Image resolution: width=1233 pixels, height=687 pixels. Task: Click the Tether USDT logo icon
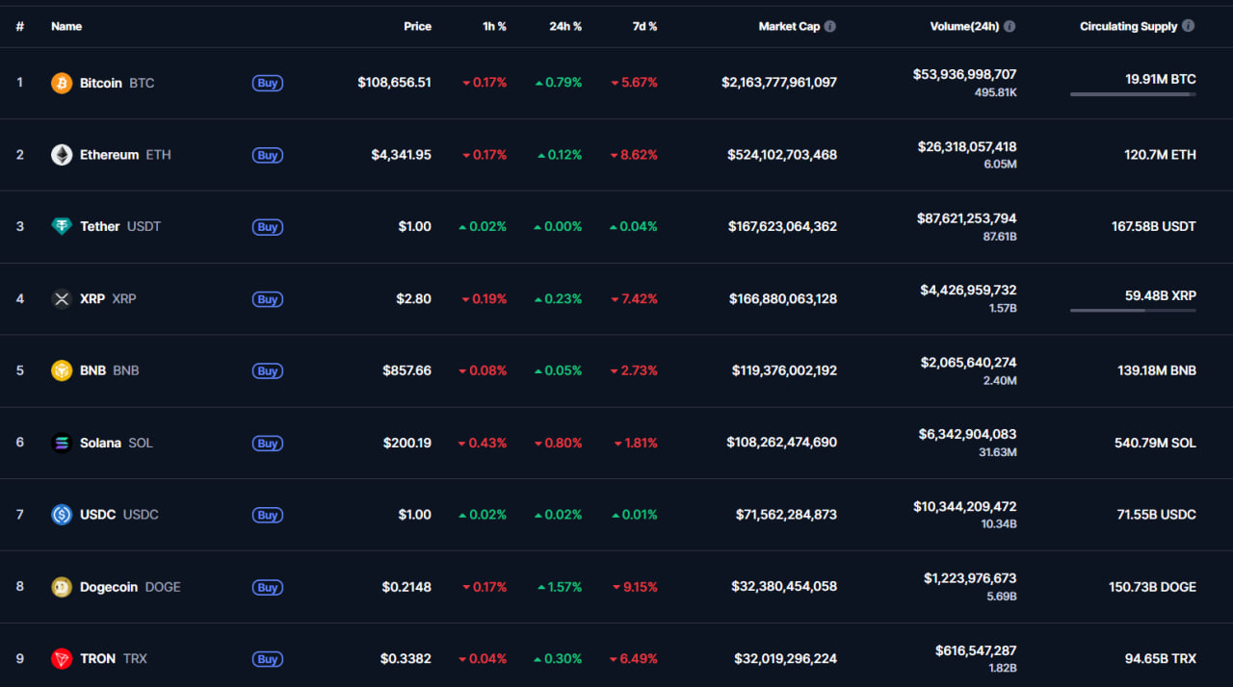pyautogui.click(x=62, y=226)
